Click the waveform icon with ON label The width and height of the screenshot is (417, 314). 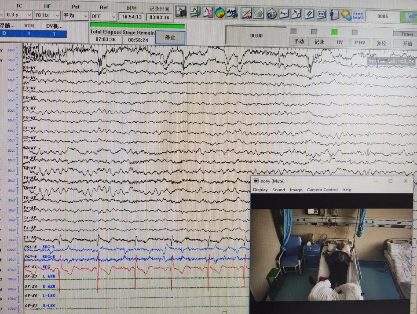pyautogui.click(x=246, y=13)
